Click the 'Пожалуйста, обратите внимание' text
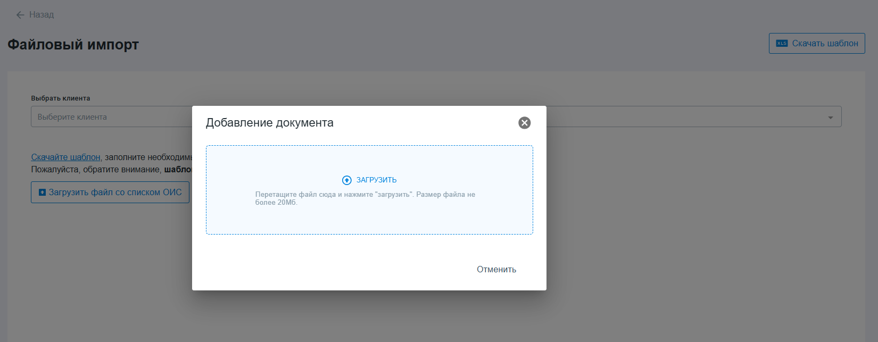This screenshot has width=878, height=342. (96, 170)
